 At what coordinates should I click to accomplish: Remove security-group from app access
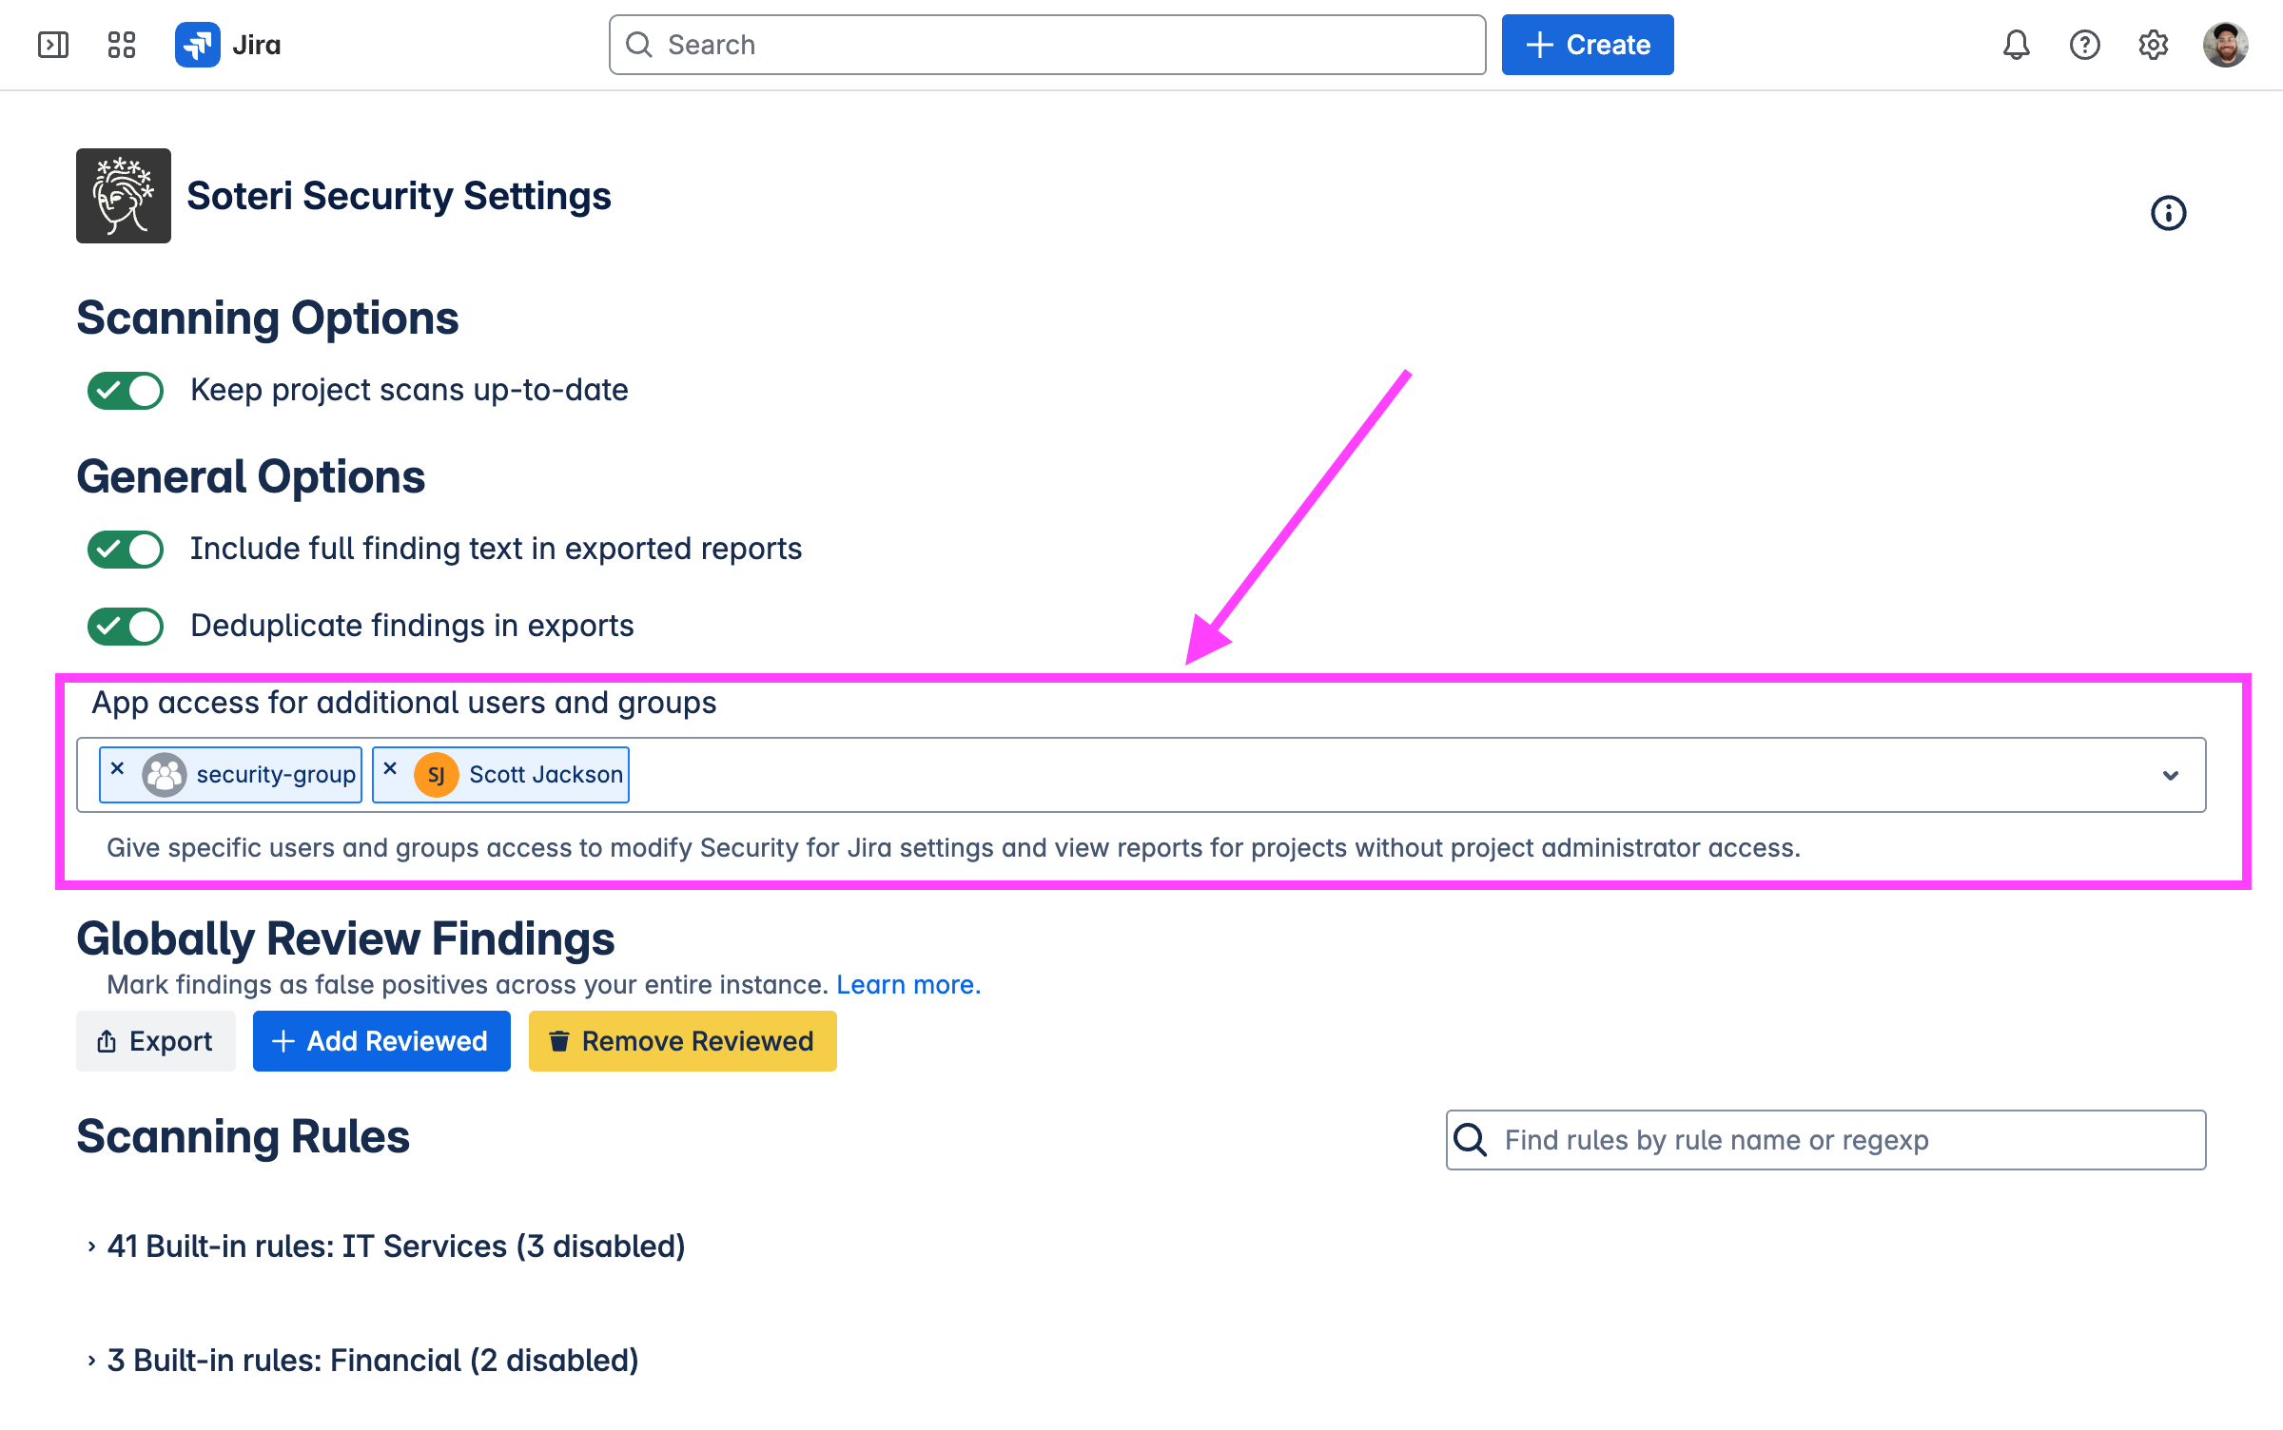(118, 768)
